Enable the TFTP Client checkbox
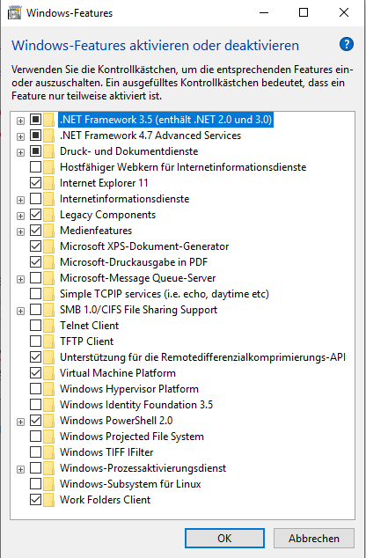This screenshot has width=366, height=558. pos(35,341)
